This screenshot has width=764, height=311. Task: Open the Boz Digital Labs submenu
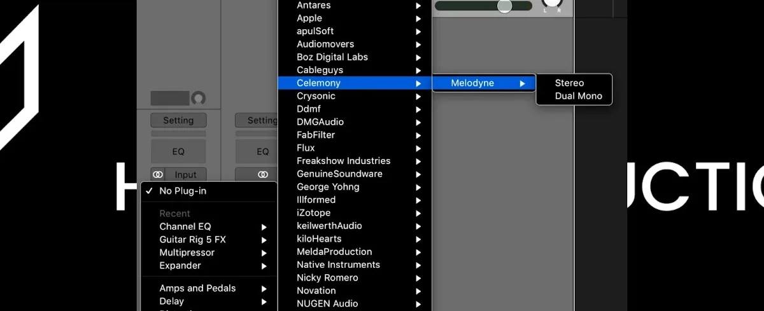pyautogui.click(x=355, y=57)
